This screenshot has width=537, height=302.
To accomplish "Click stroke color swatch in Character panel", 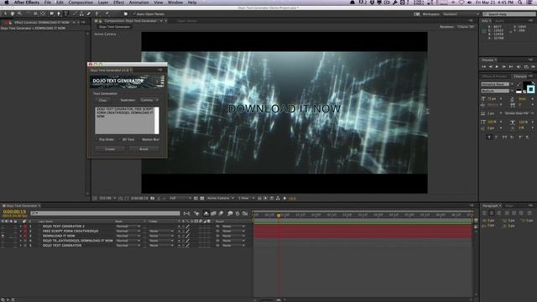I will (x=530, y=90).
